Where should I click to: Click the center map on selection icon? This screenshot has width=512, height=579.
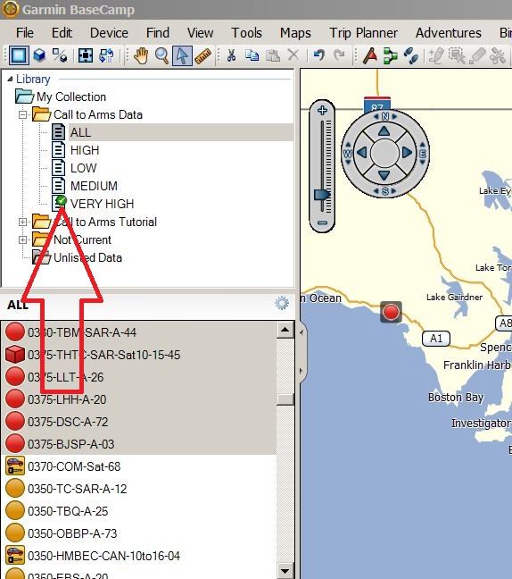pos(86,55)
